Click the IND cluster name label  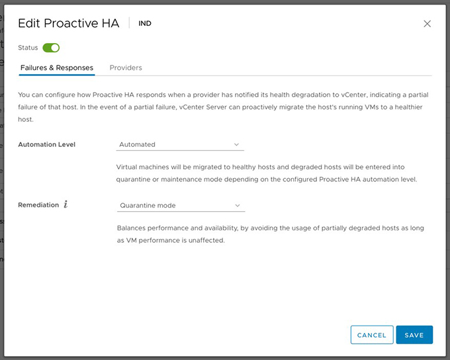coord(145,24)
